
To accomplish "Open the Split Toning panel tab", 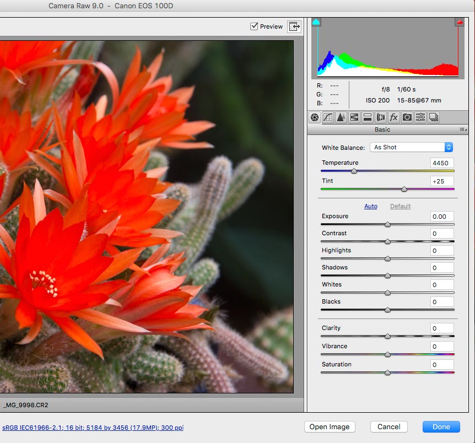I will 368,117.
